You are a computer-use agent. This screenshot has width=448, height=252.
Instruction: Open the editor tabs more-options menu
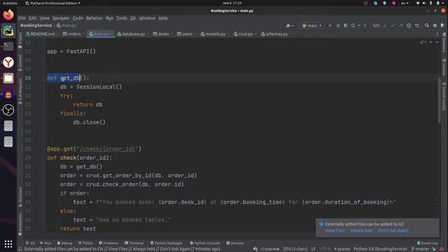pos(437,34)
